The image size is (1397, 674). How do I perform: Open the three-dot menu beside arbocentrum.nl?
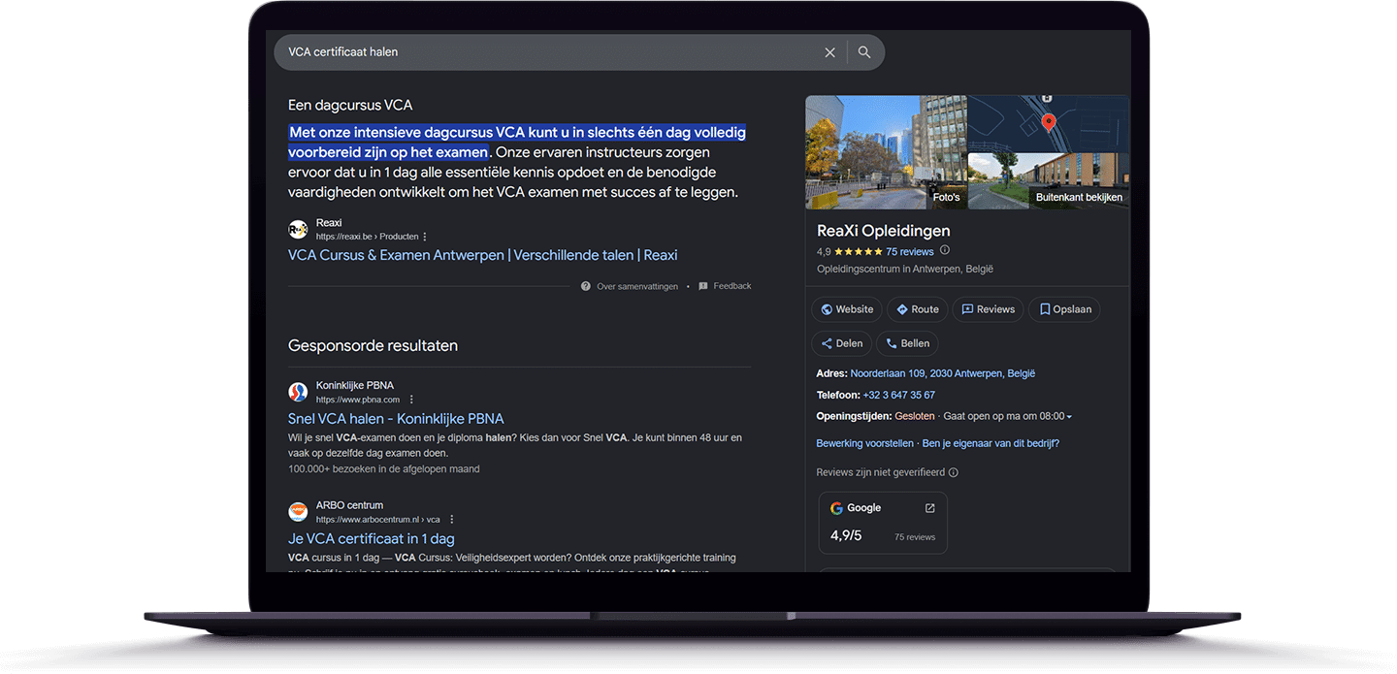[x=452, y=520]
